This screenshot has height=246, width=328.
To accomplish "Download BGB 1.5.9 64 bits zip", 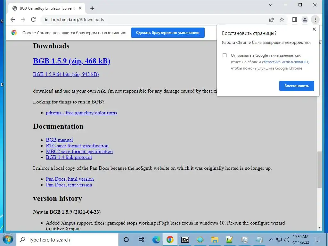I will point(66,74).
